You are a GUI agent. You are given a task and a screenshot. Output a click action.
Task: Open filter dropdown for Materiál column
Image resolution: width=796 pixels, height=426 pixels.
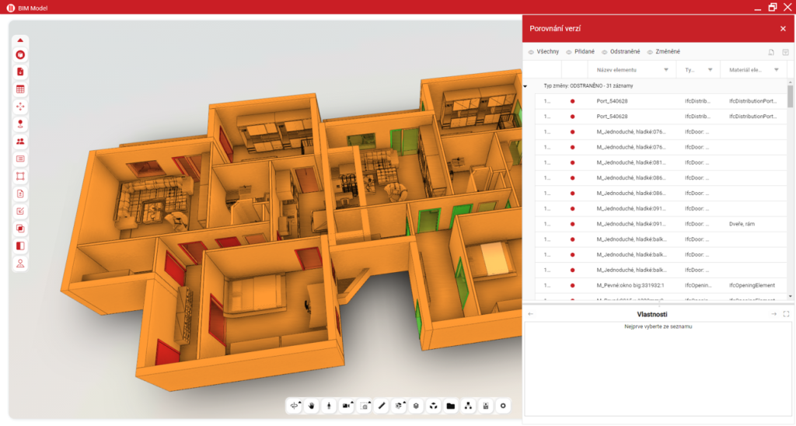click(777, 70)
